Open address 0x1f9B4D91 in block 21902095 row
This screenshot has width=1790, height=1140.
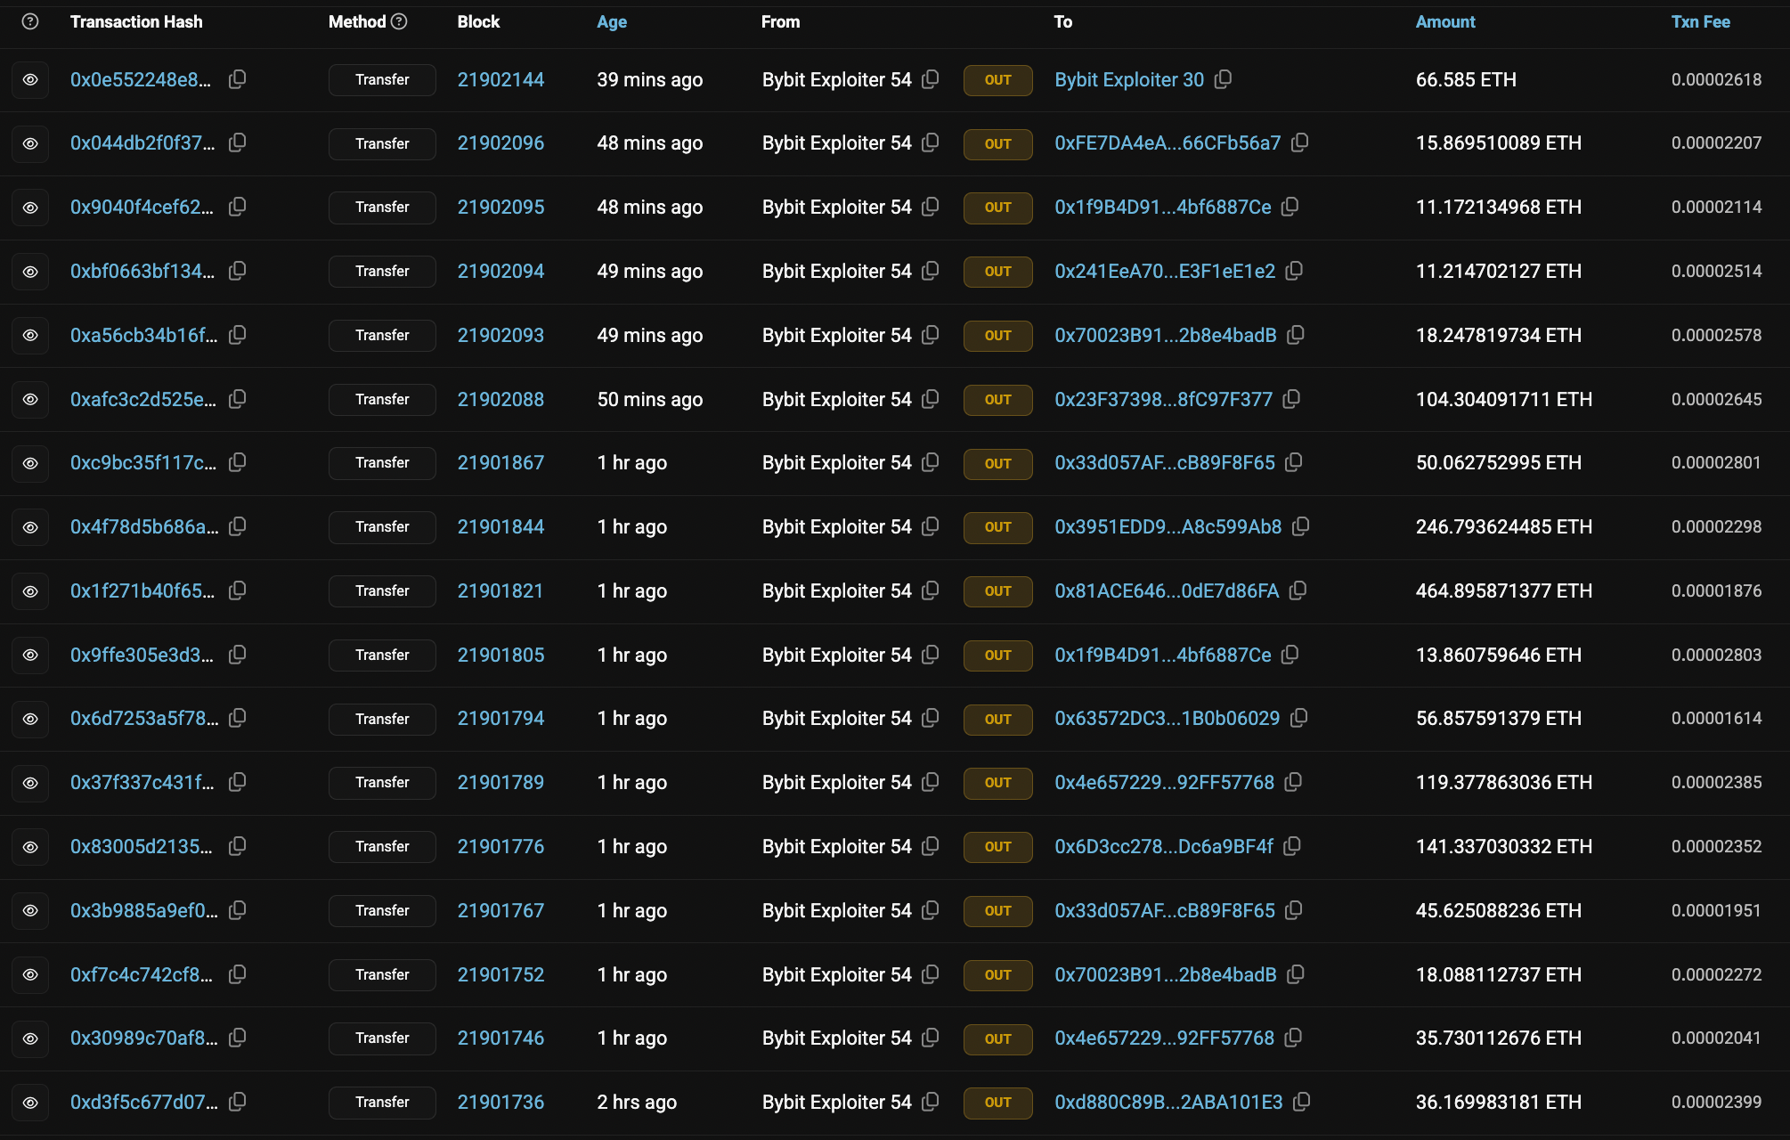tap(1163, 207)
